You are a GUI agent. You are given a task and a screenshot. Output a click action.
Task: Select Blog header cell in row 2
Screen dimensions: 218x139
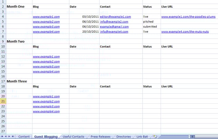51,7
